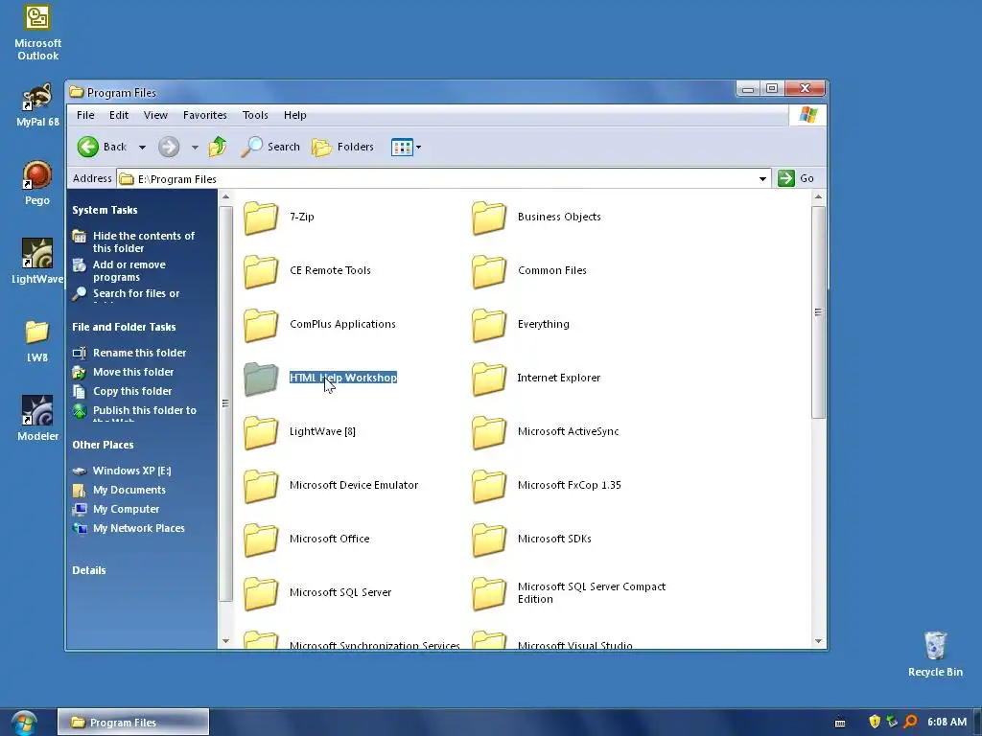This screenshot has height=736, width=982.
Task: Open Microsoft Outlook desktop icon
Action: tap(37, 33)
